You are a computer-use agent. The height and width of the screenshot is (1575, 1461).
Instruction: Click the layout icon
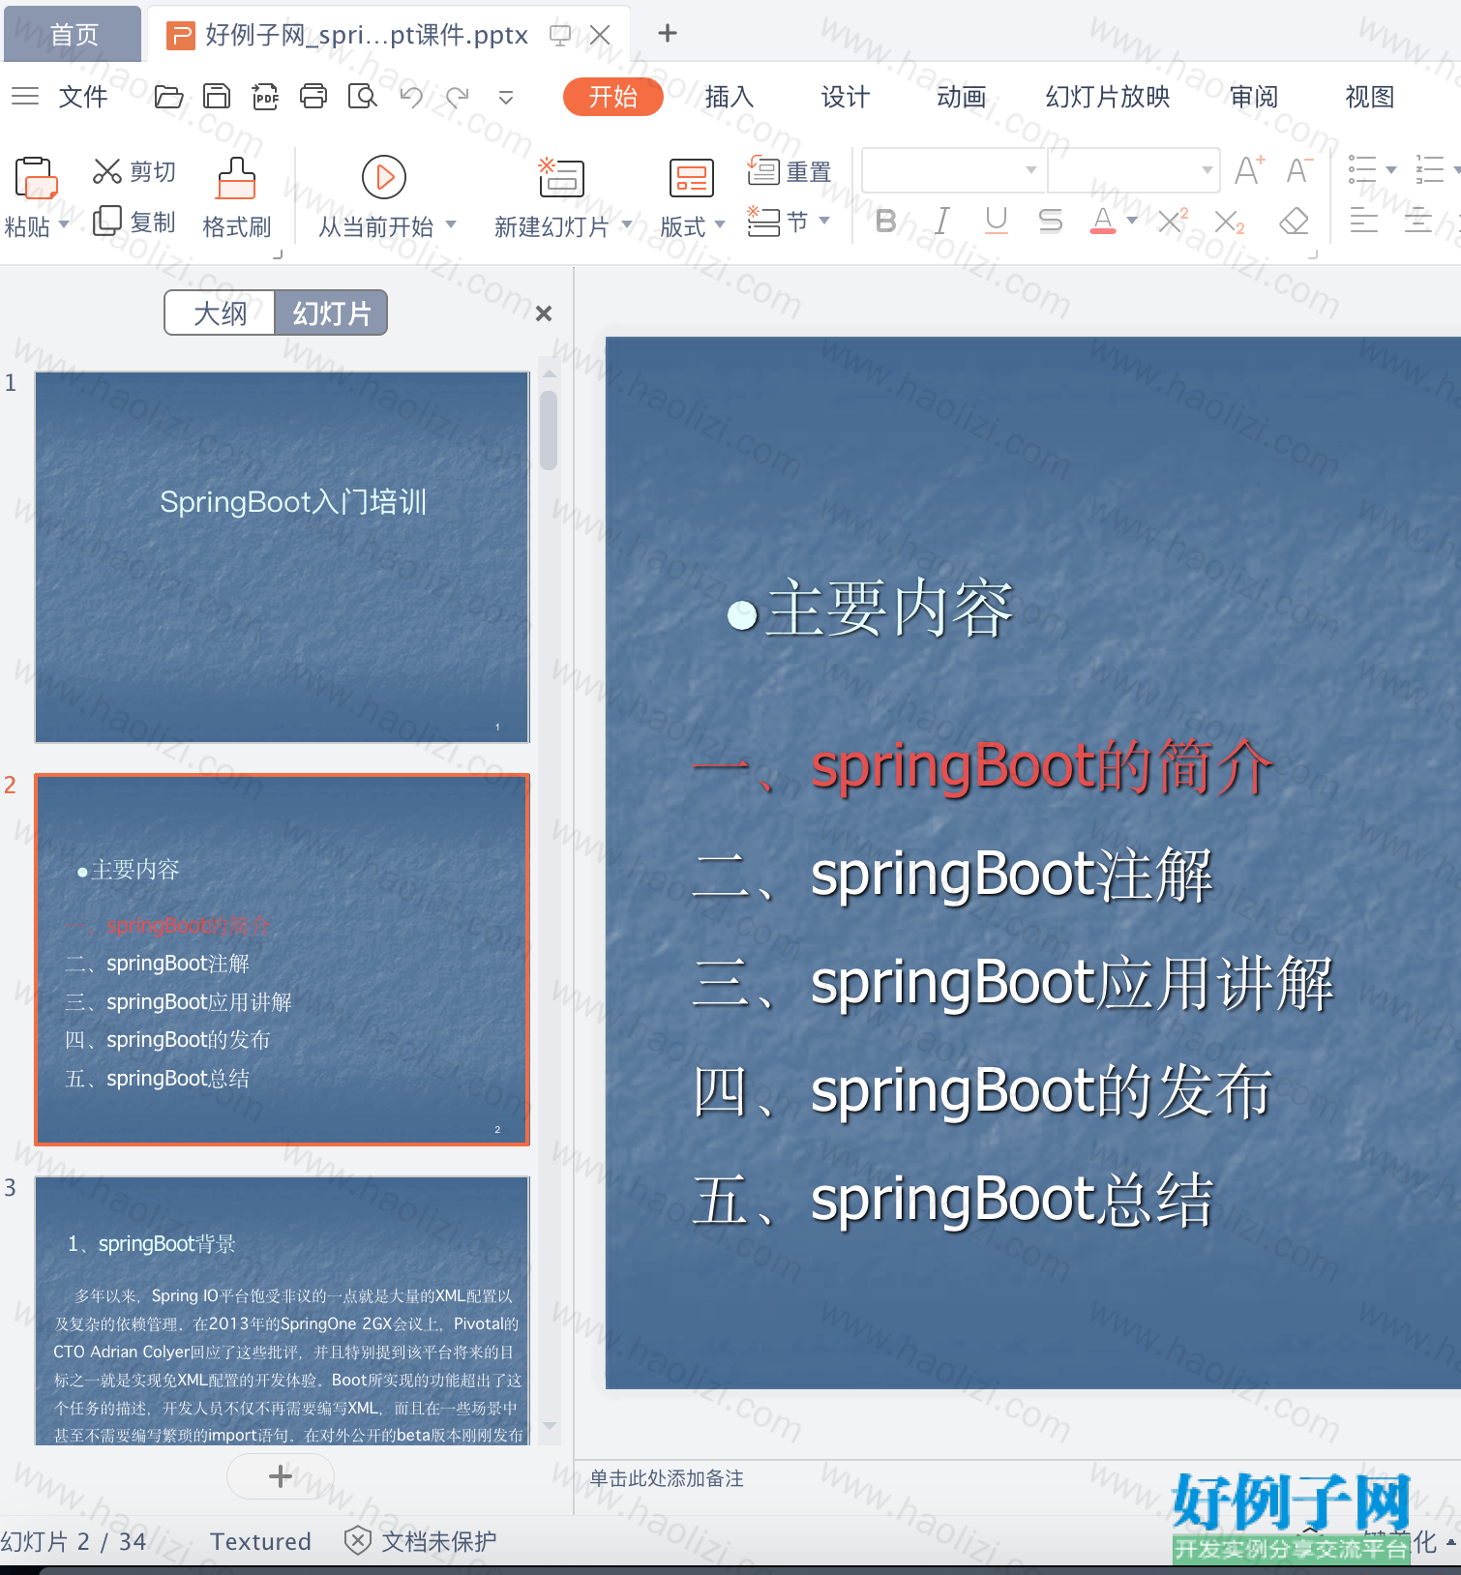pyautogui.click(x=691, y=178)
